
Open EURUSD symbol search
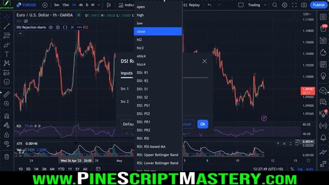(27, 5)
